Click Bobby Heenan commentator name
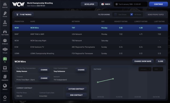 (x=22, y=71)
